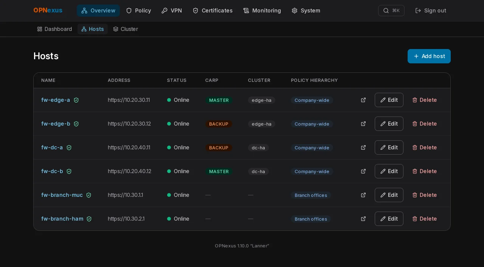Click the dc-ha cluster tag for fw-dc-b
The height and width of the screenshot is (267, 484).
pyautogui.click(x=258, y=172)
